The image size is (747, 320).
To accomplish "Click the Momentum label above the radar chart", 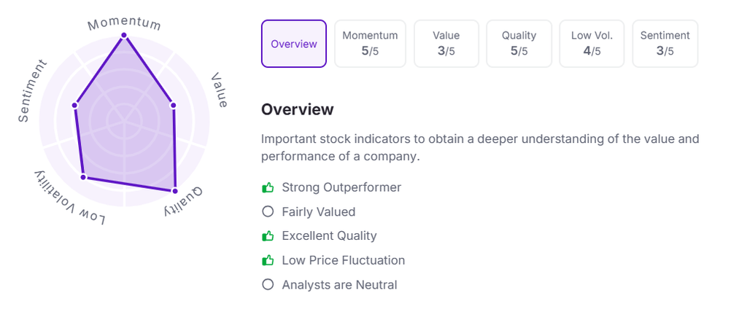I will [124, 23].
